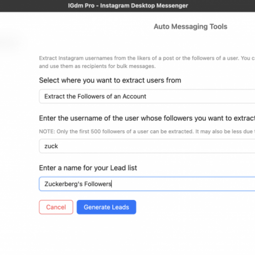The width and height of the screenshot is (255, 255).
Task: Click the note about first 500 followers
Action: 147,131
